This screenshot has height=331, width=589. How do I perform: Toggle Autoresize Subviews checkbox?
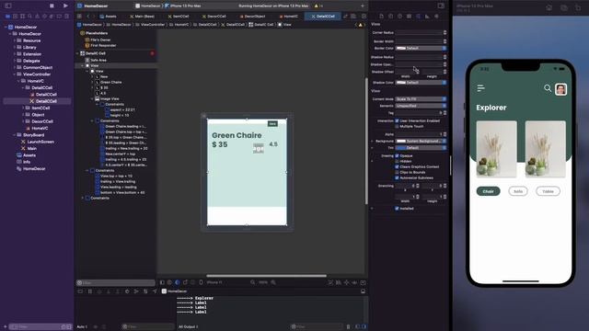(397, 177)
